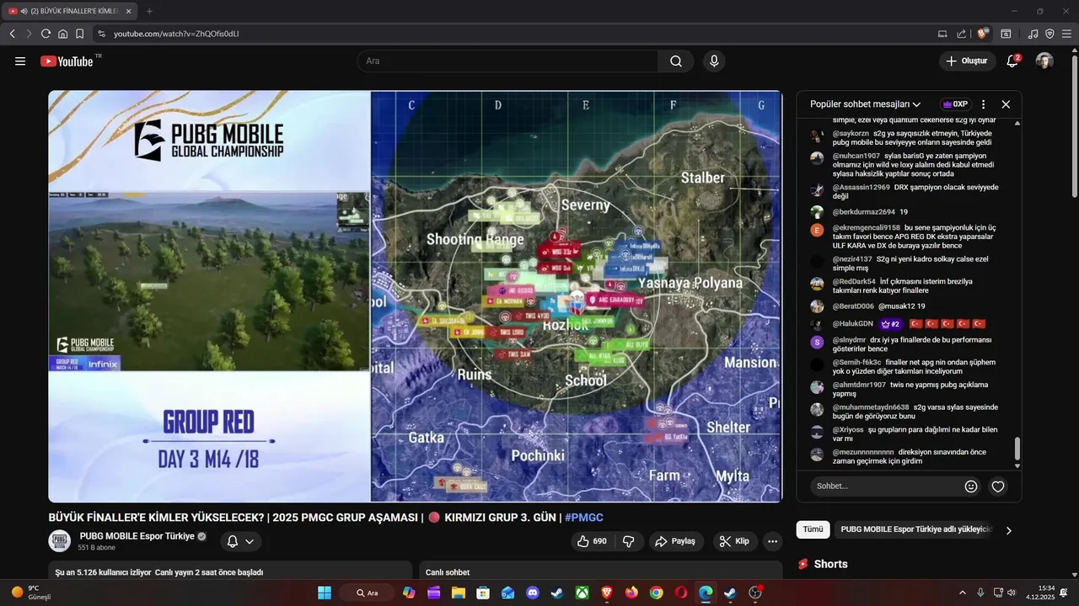This screenshot has width=1079, height=606.
Task: Open File Explorer from the taskbar
Action: (458, 593)
